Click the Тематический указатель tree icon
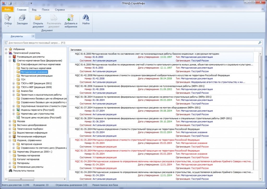 coord(10,53)
